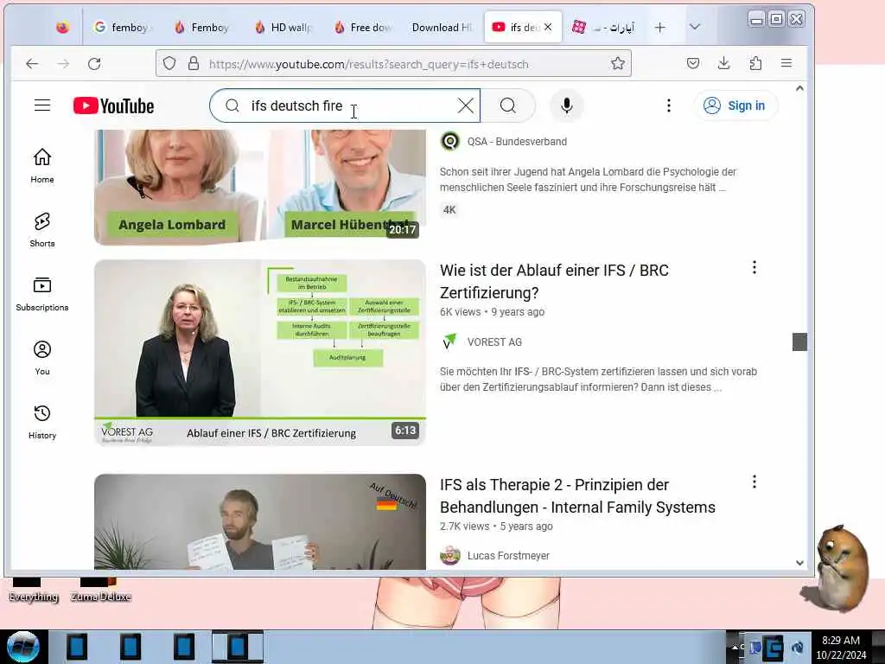Open the YouTube guide hamburger menu
This screenshot has height=664, width=885.
(x=42, y=105)
